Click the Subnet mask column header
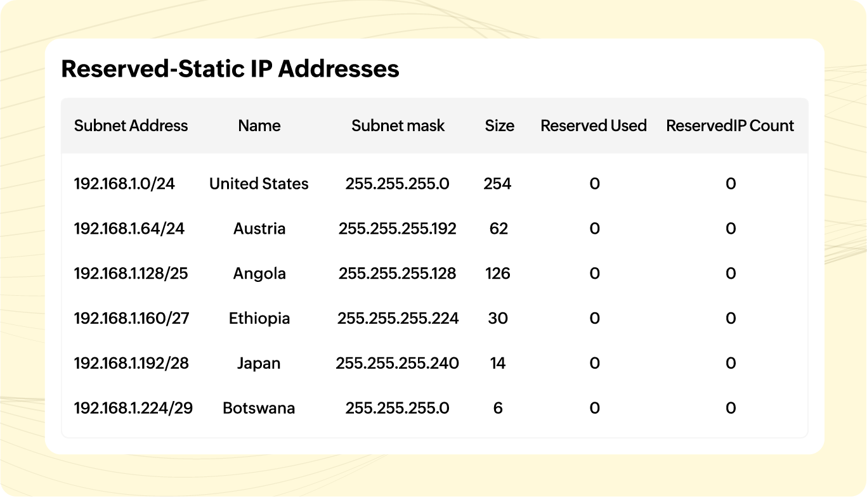Screen dimensions: 867x503 point(398,125)
